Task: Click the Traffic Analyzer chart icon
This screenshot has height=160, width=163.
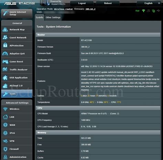Action: 5,69
